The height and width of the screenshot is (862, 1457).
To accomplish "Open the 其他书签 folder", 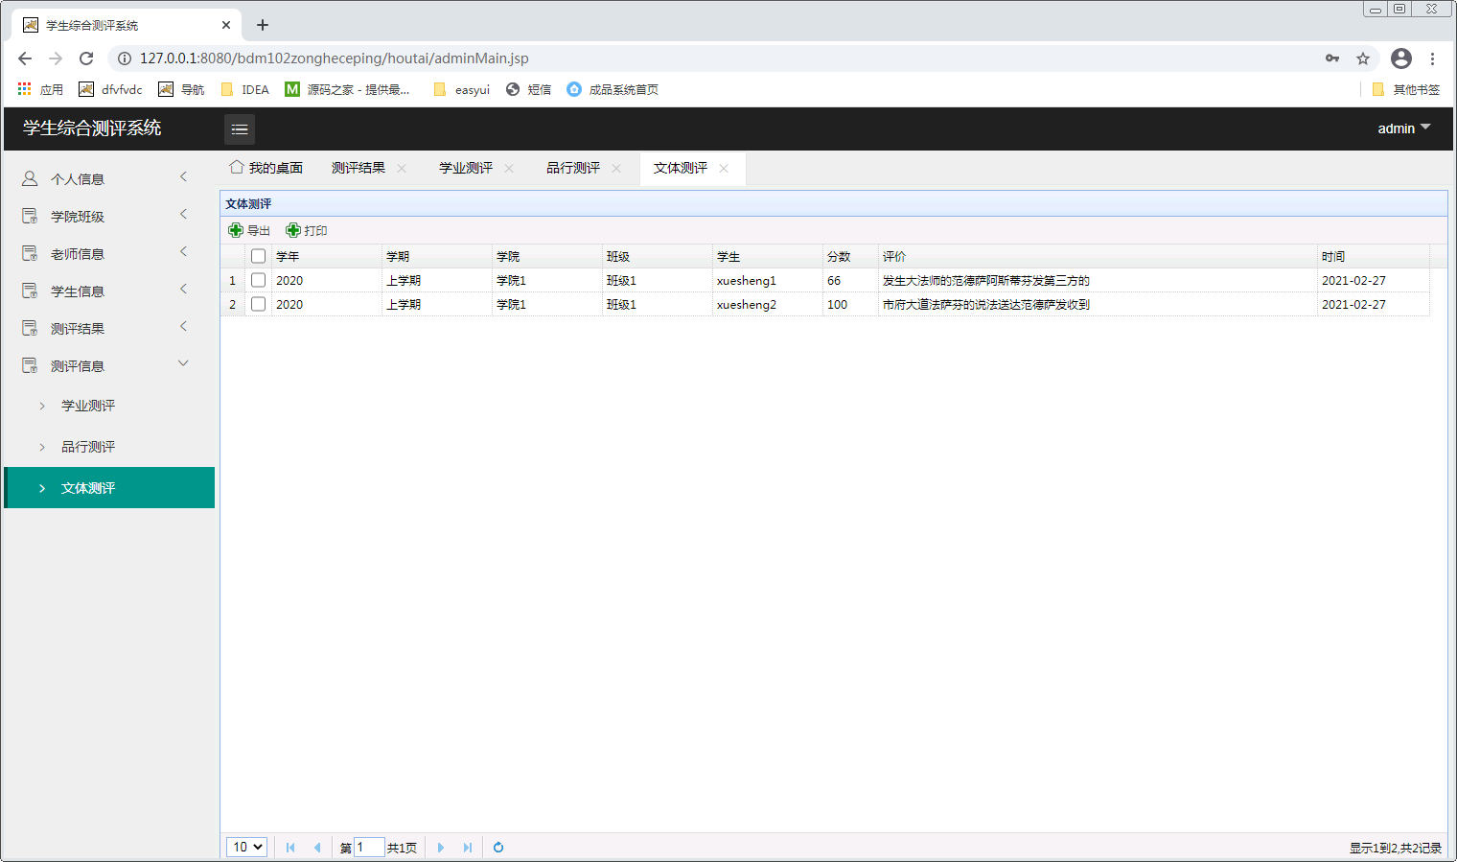I will tap(1406, 89).
